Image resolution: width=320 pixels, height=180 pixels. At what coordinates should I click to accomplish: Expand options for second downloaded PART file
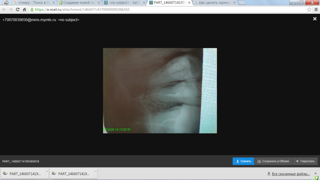96,171
